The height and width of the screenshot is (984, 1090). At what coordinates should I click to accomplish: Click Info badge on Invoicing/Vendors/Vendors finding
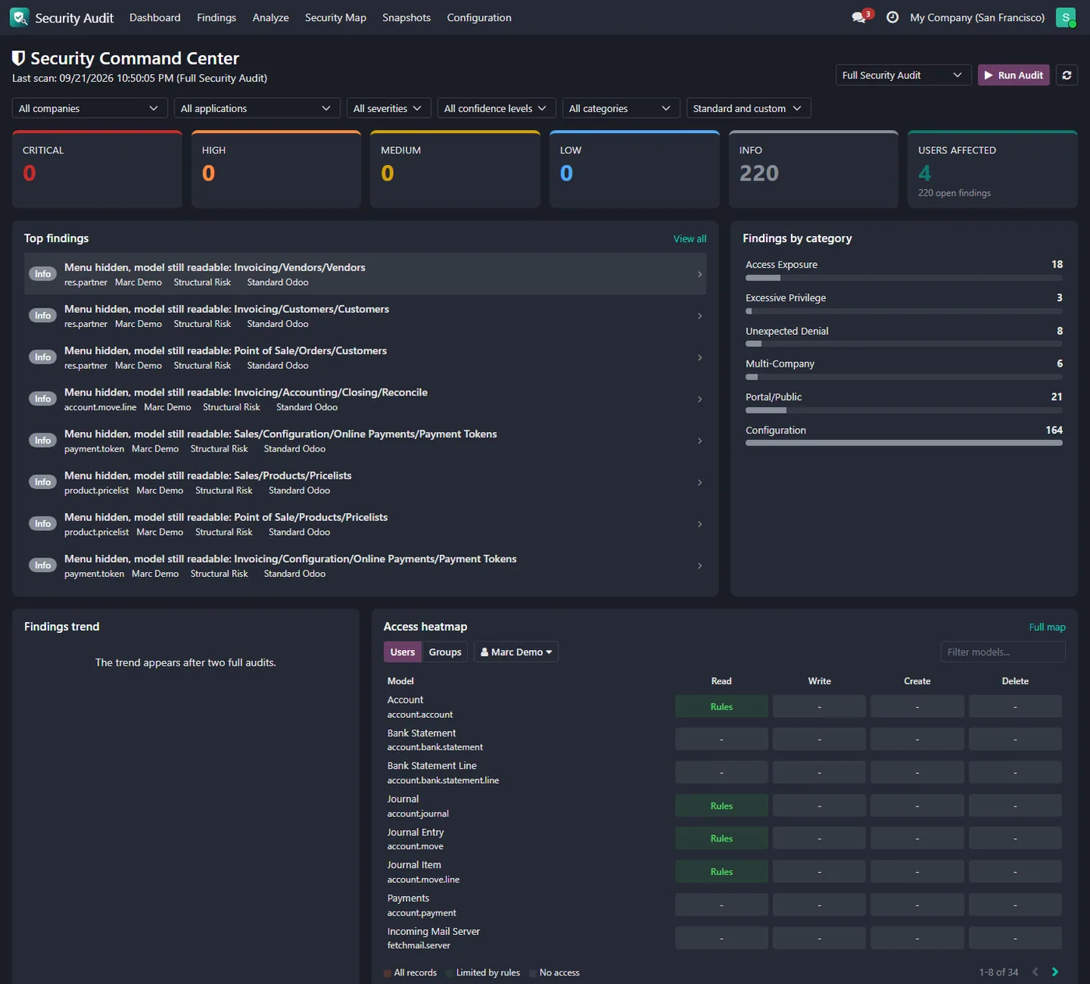pyautogui.click(x=42, y=274)
